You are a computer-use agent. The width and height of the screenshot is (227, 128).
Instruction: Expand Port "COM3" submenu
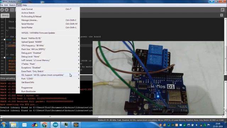[48, 79]
